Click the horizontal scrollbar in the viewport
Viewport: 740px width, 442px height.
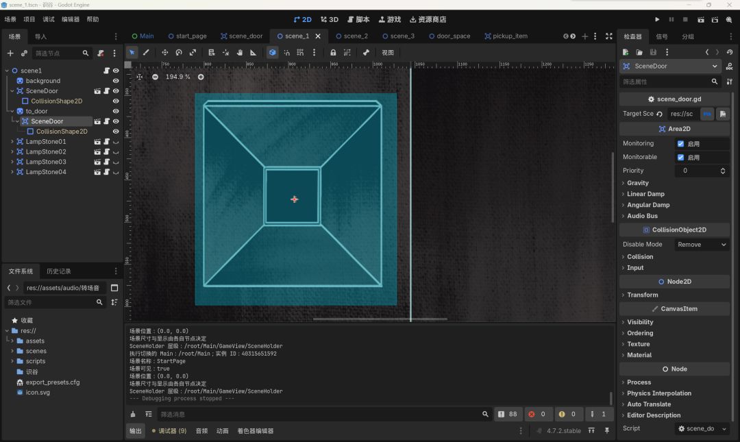coord(380,319)
